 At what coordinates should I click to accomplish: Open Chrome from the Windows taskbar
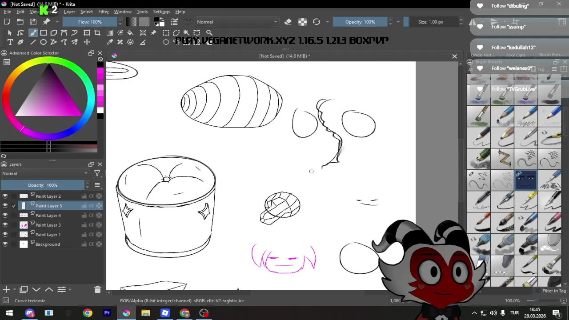(x=88, y=313)
